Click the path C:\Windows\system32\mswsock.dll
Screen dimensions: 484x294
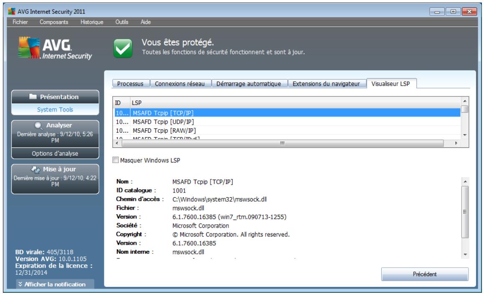pyautogui.click(x=220, y=199)
